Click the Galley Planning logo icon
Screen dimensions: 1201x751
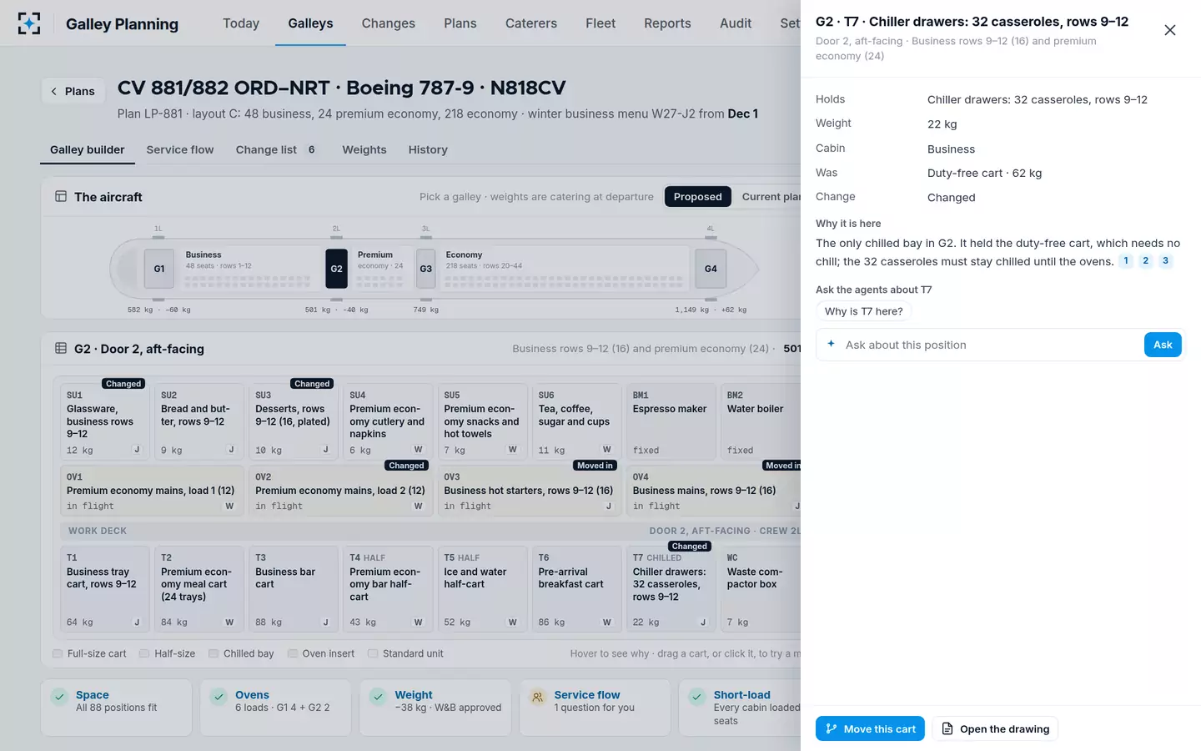[29, 23]
